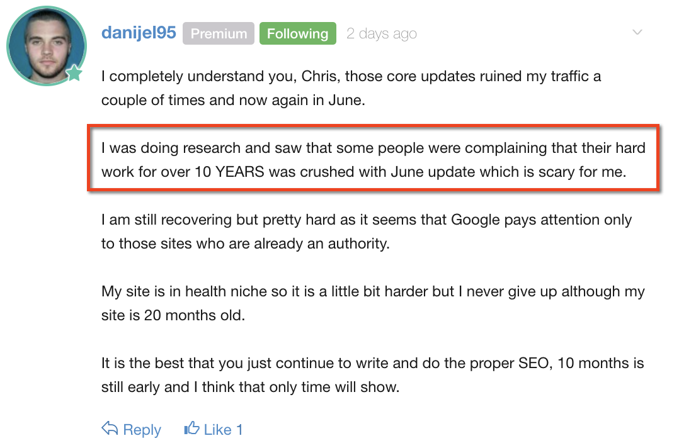Click the gray Premium badge
This screenshot has width=679, height=448.
click(219, 33)
